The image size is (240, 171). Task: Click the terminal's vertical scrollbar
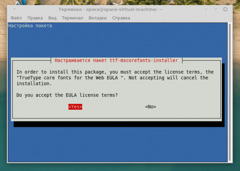(x=230, y=92)
